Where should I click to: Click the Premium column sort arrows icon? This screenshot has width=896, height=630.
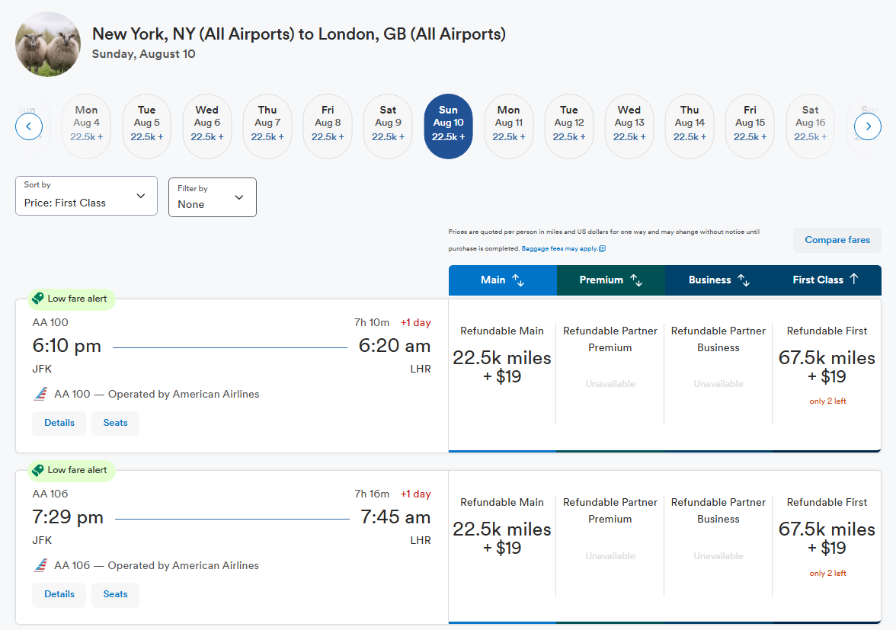coord(636,280)
